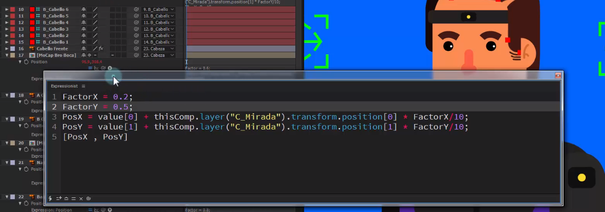Open parent dropdown for B_Cabello 5 layer
This screenshot has height=212, width=605.
tap(158, 16)
